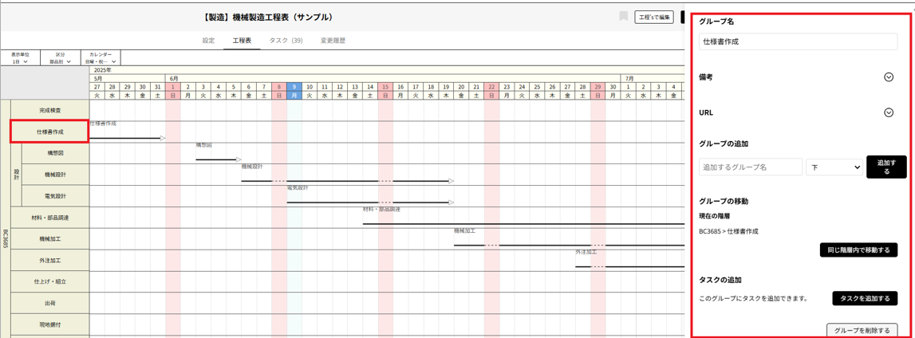The height and width of the screenshot is (338, 915).
Task: Open the 区分 dropdown
Action: point(61,58)
